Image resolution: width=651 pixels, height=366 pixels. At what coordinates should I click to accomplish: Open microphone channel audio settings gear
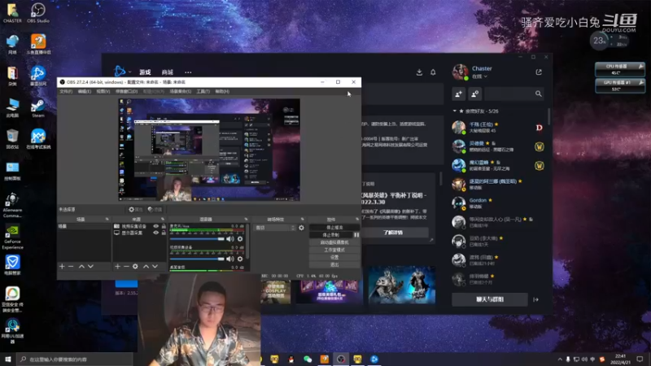(240, 239)
